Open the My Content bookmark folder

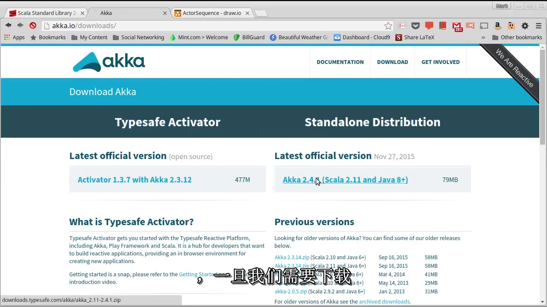tap(89, 38)
